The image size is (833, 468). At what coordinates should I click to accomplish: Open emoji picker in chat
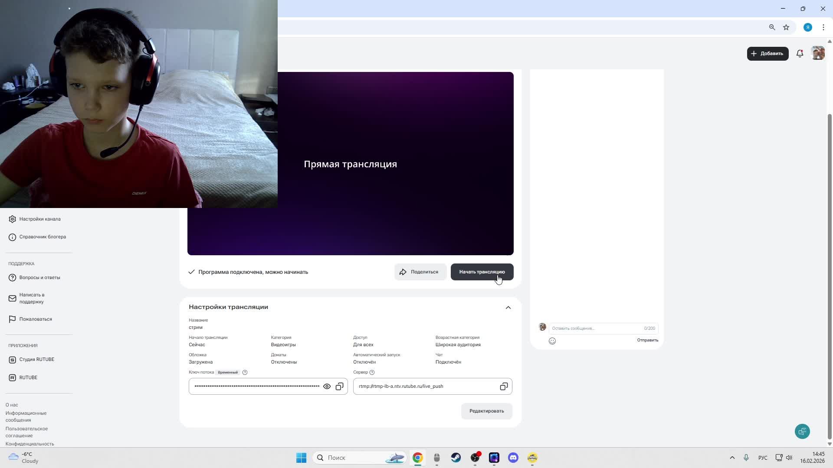pos(552,341)
